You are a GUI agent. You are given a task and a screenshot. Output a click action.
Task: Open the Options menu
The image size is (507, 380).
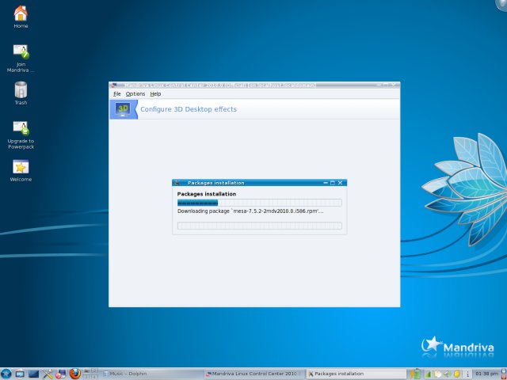pyautogui.click(x=135, y=93)
